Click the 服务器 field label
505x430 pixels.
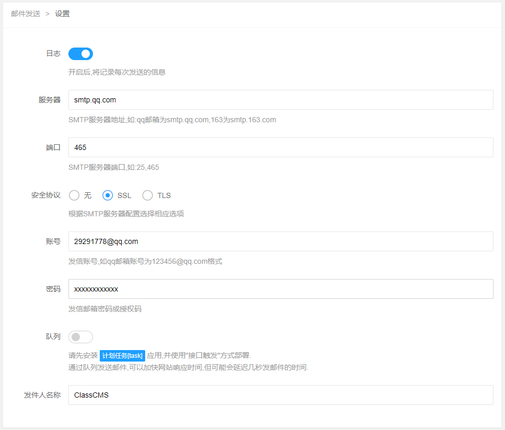pyautogui.click(x=50, y=100)
